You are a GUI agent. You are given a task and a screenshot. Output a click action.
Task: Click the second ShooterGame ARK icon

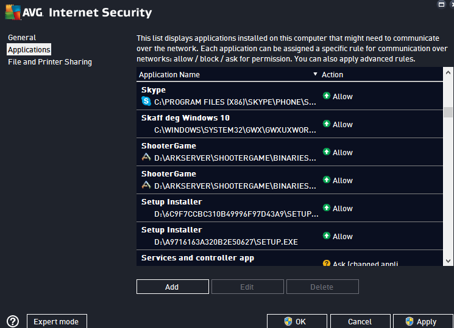coord(146,185)
